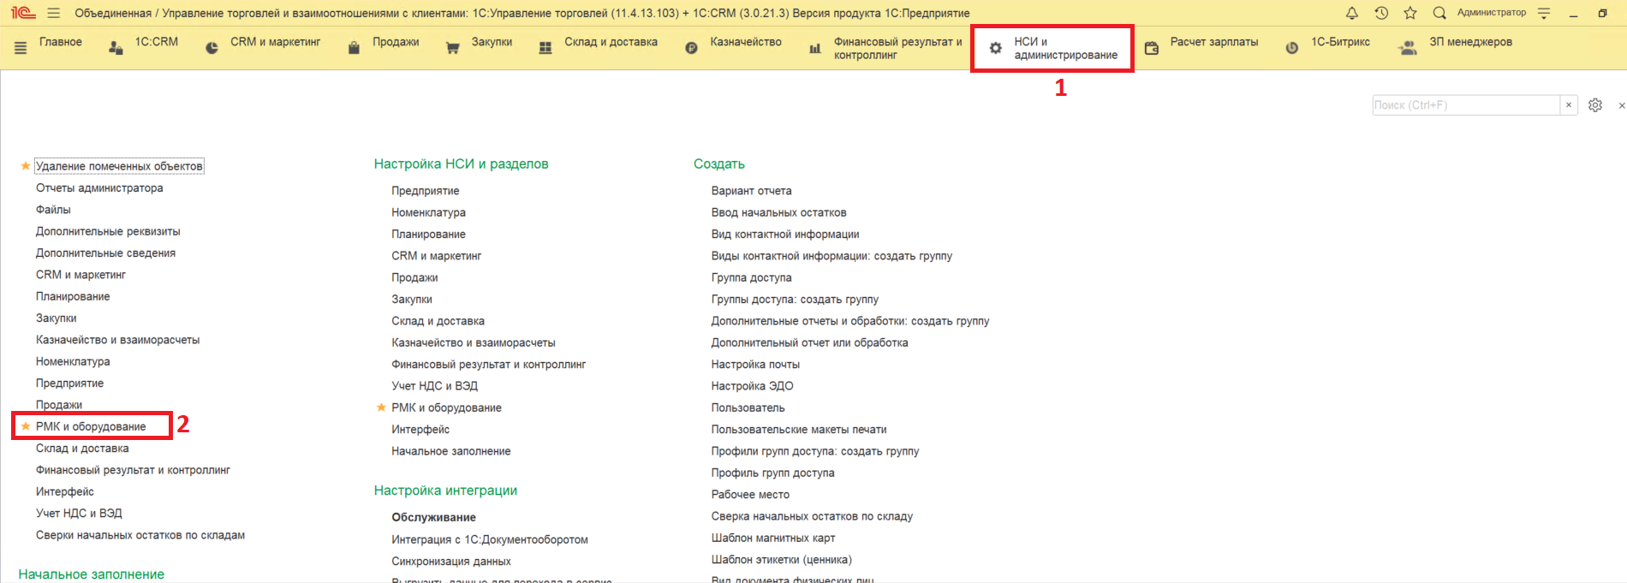The height and width of the screenshot is (583, 1627).
Task: Toggle star next to РМК и оборудование under Настройка НСИ
Action: 381,408
